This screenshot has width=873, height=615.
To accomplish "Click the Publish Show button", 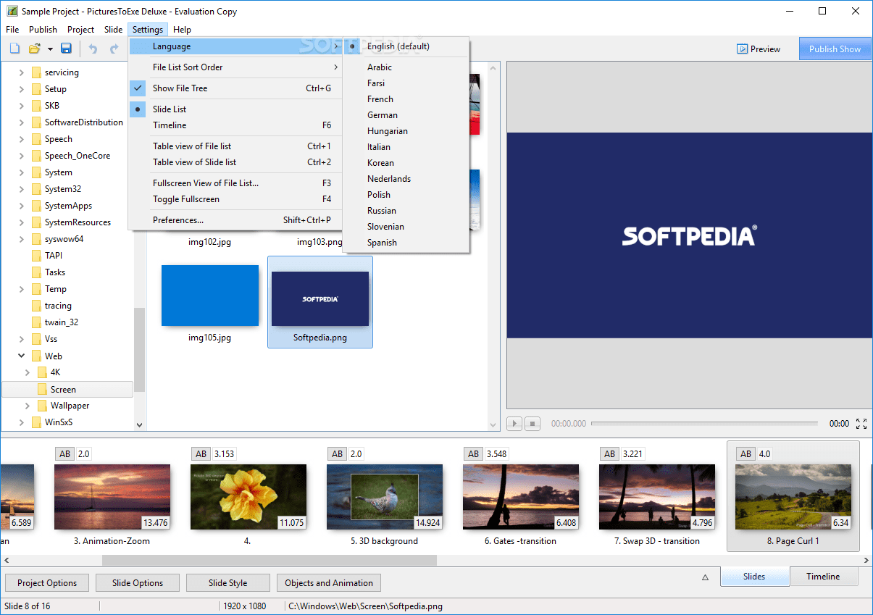I will [x=835, y=49].
